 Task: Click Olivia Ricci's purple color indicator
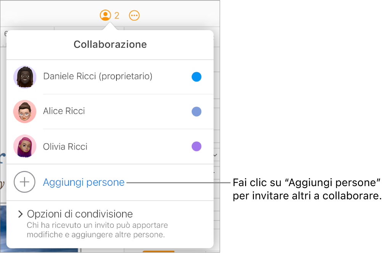pos(196,146)
